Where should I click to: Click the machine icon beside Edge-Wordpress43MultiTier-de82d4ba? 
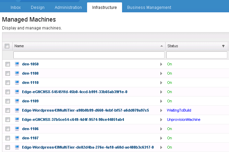point(17,147)
